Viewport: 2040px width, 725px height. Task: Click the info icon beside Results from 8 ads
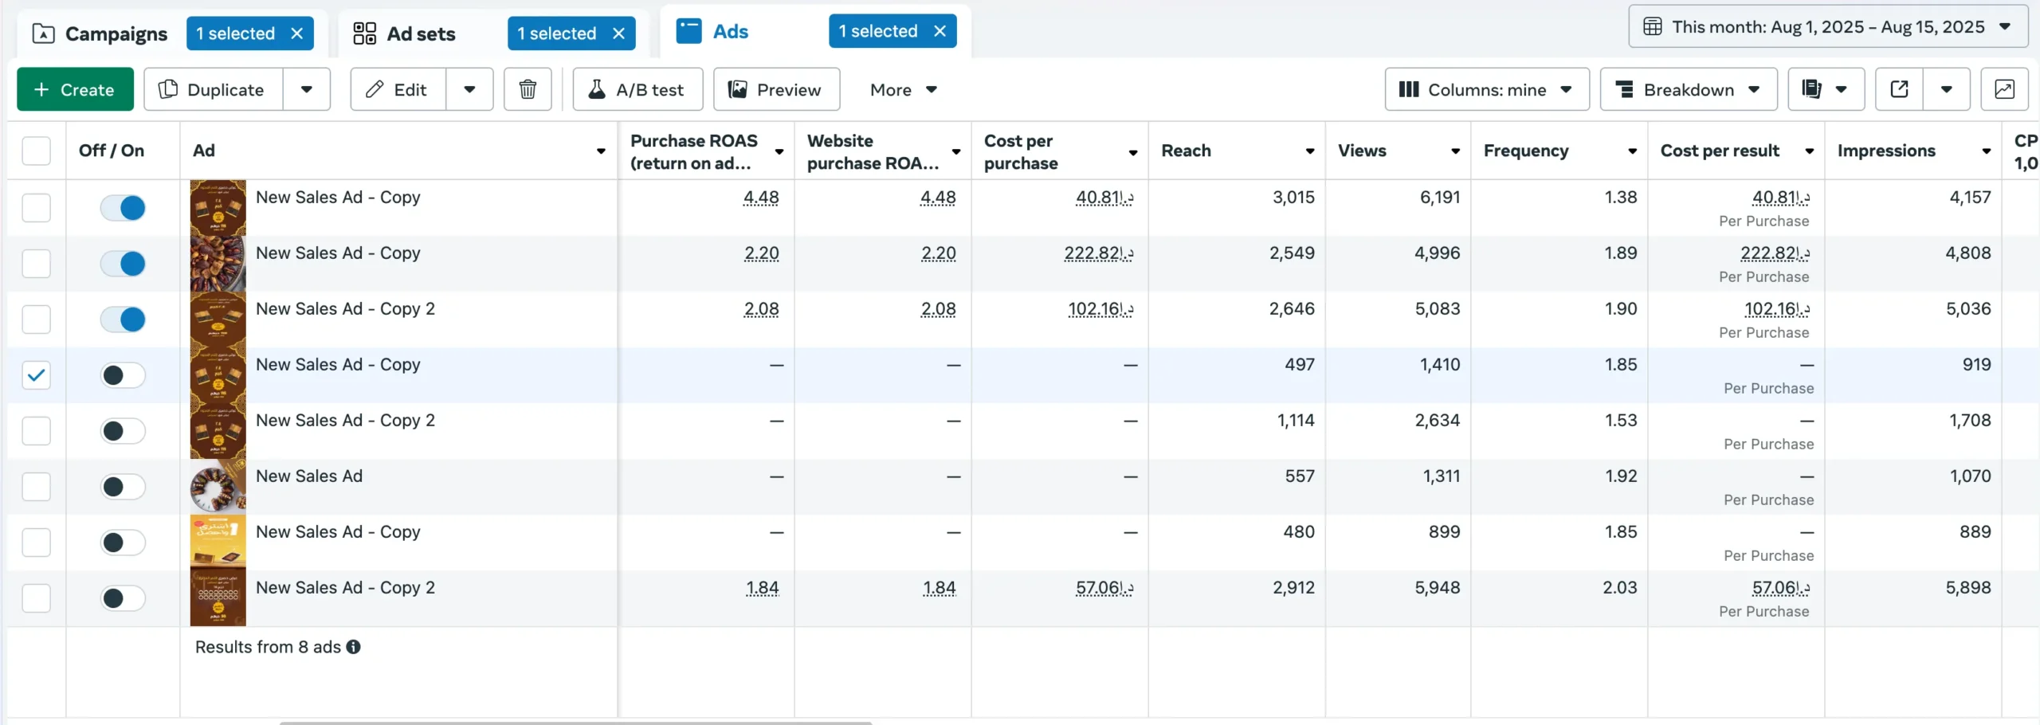click(354, 647)
